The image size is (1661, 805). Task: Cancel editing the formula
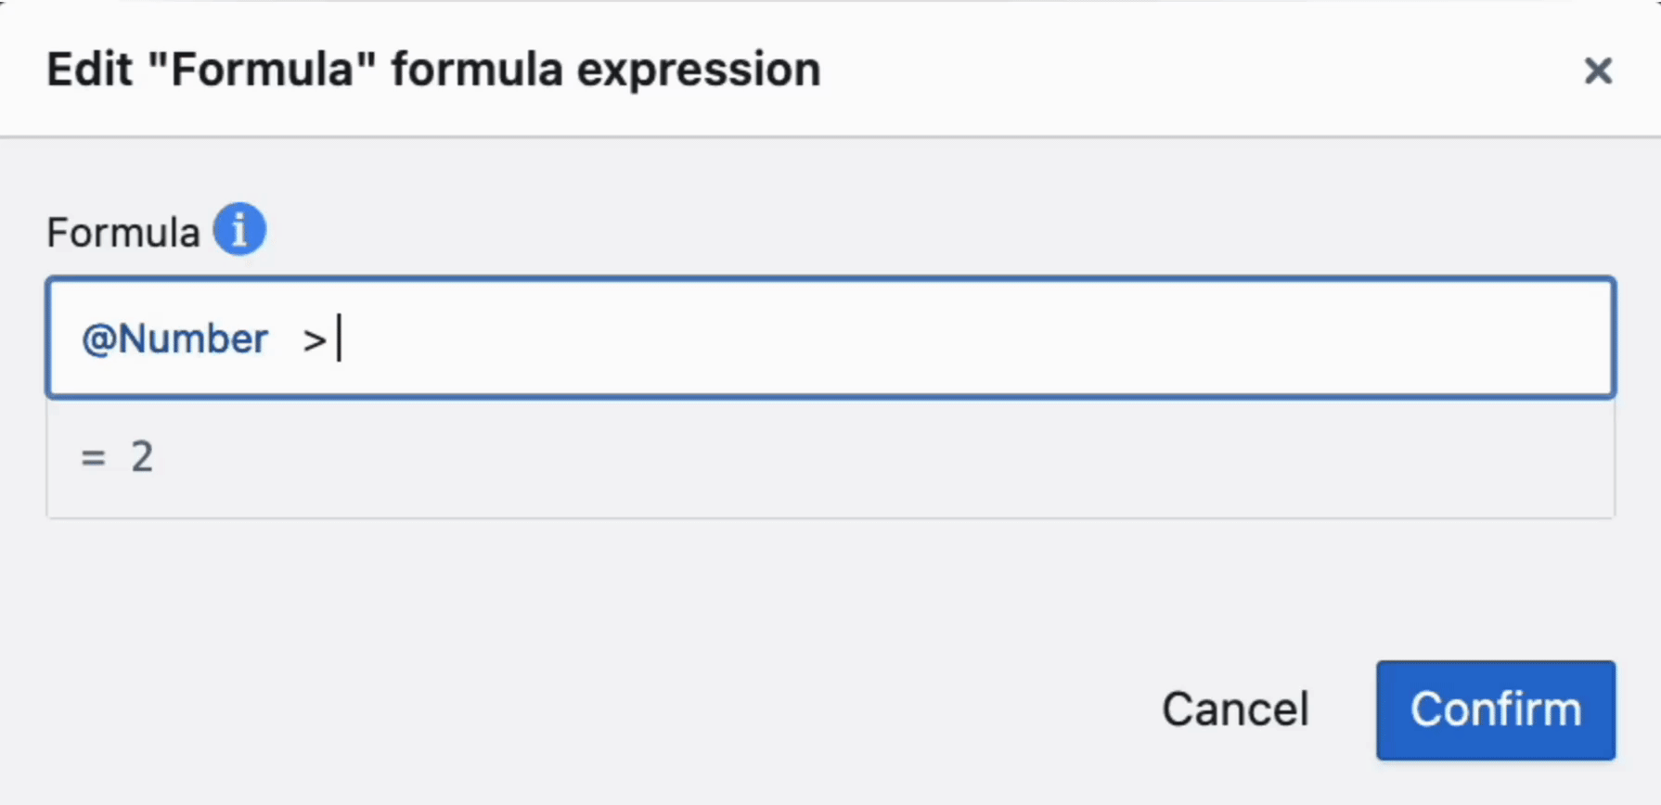(x=1235, y=710)
